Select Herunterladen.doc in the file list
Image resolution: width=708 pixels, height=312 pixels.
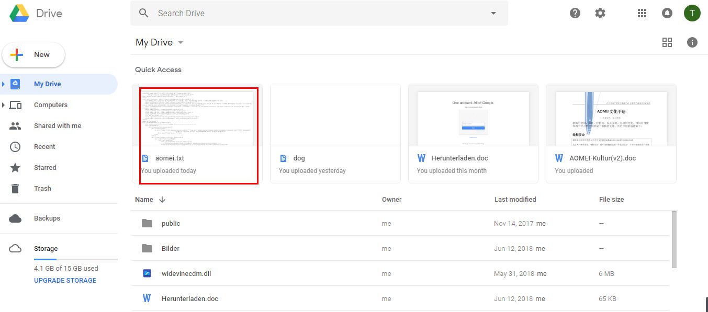coord(400,298)
